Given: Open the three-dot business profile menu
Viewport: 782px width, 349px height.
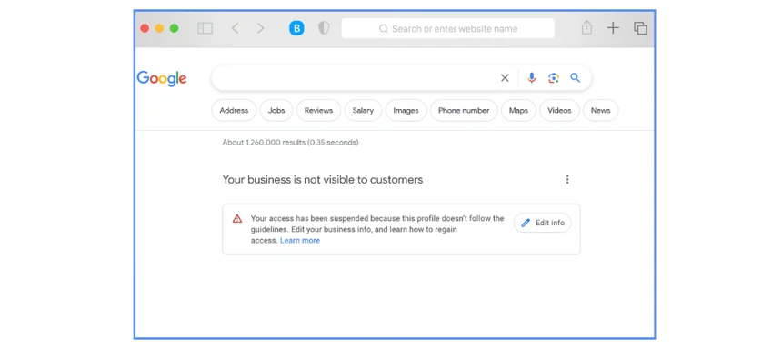Looking at the screenshot, I should [567, 179].
